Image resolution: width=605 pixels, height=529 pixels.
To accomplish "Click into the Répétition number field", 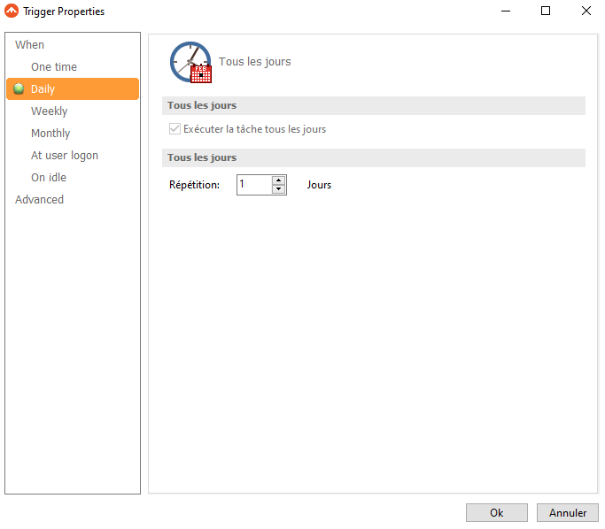I will pos(254,185).
